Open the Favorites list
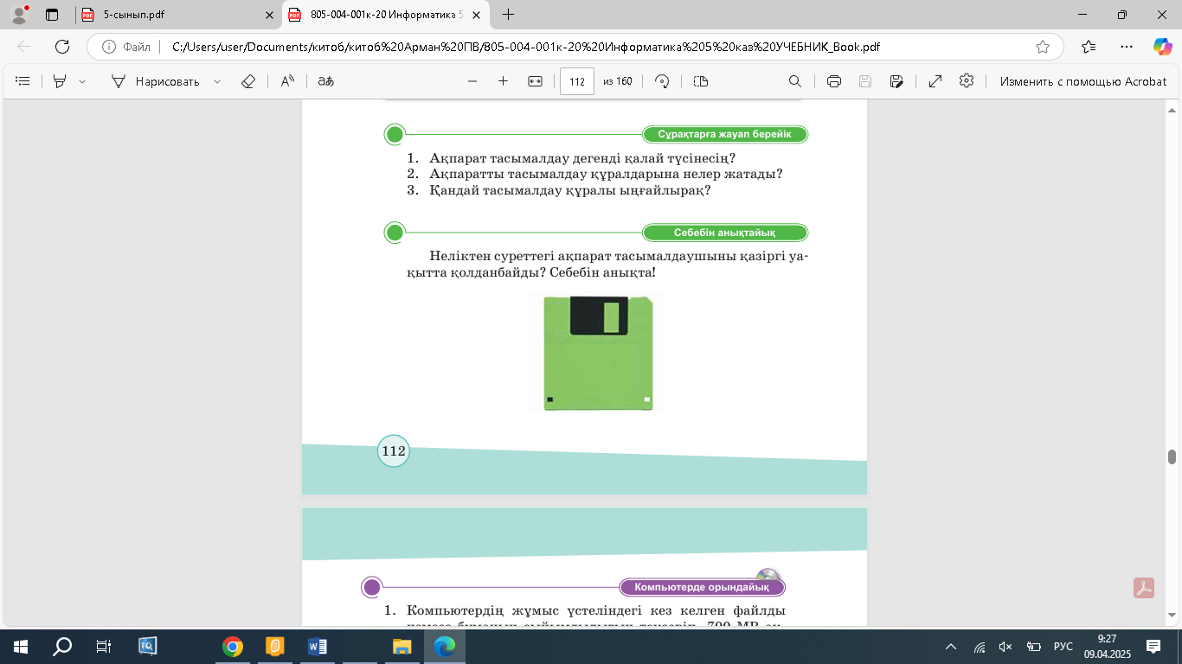Screen dimensions: 1182x664 coord(1089,47)
